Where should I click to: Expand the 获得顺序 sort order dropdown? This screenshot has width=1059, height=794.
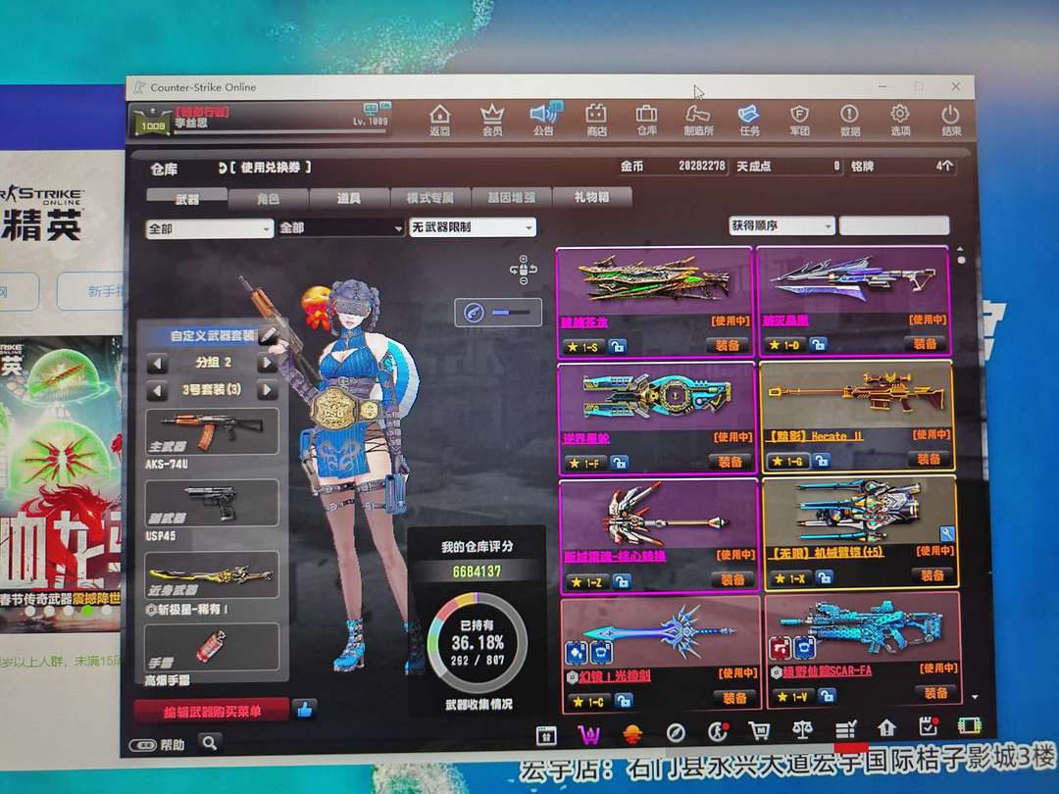click(782, 225)
